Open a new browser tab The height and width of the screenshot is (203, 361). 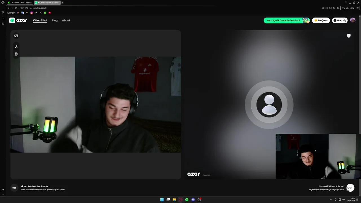click(62, 3)
